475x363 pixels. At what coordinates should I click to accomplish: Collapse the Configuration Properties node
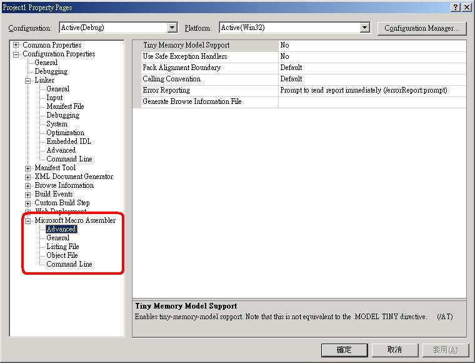16,54
